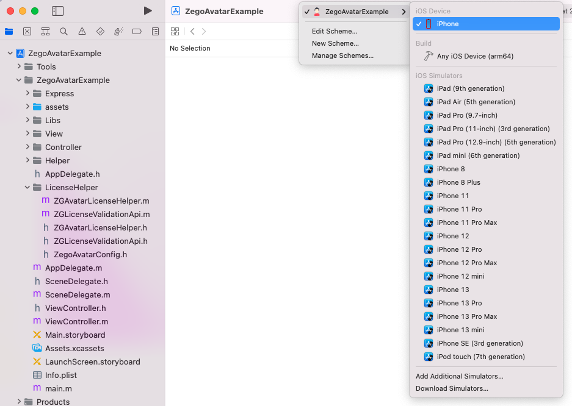This screenshot has height=406, width=572.
Task: Choose Manage Schemes... from the menu
Action: 342,55
